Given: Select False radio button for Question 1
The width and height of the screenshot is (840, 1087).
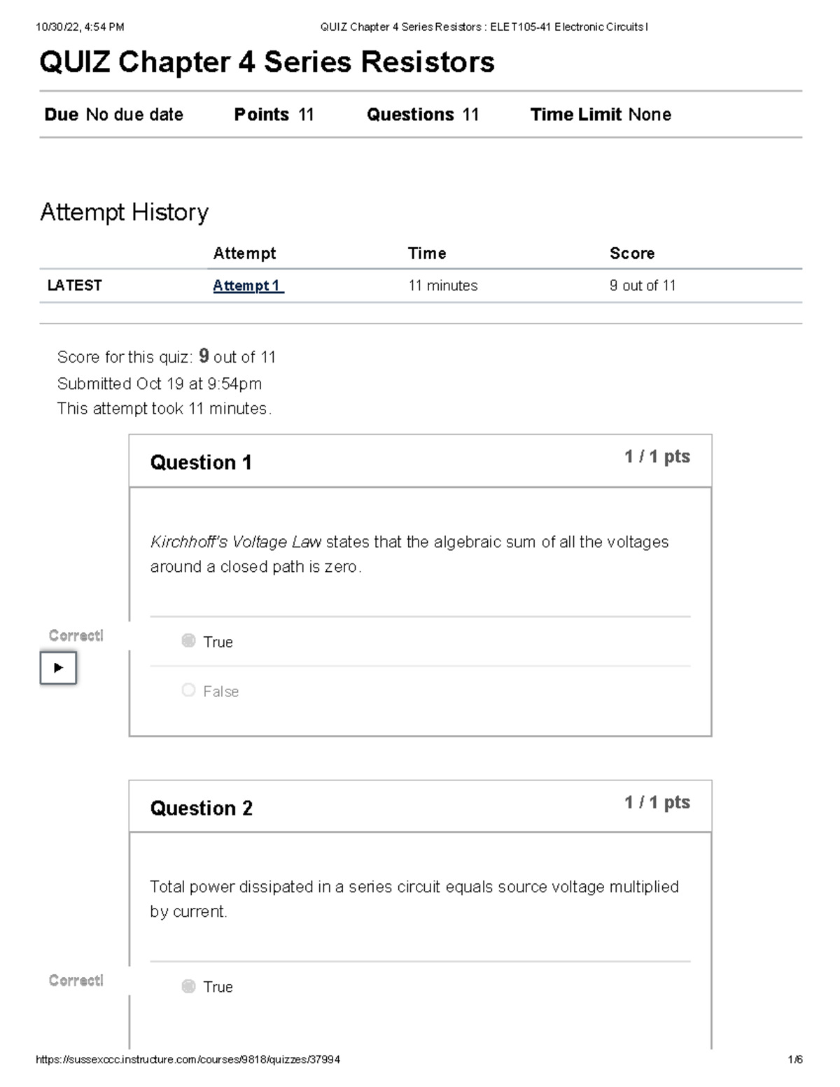Looking at the screenshot, I should [x=188, y=690].
